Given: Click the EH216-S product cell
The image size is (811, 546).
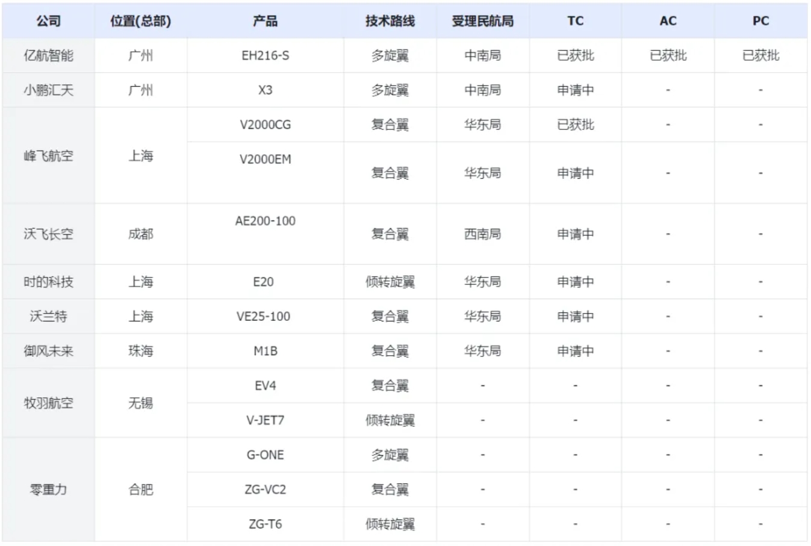Looking at the screenshot, I should coord(266,56).
